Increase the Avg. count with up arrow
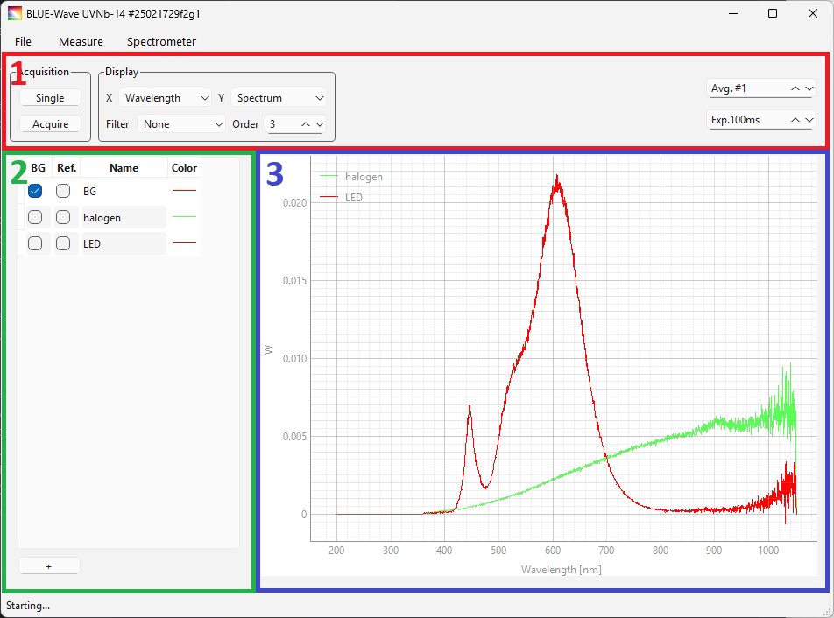 [x=795, y=88]
